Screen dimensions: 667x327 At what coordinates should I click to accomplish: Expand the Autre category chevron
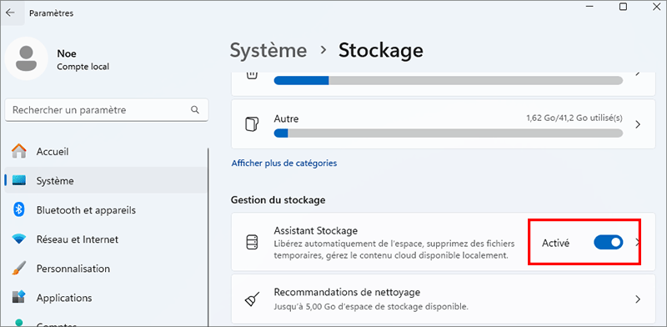pos(638,125)
